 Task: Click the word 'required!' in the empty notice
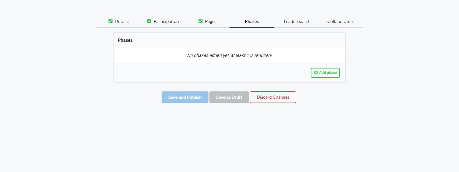263,55
